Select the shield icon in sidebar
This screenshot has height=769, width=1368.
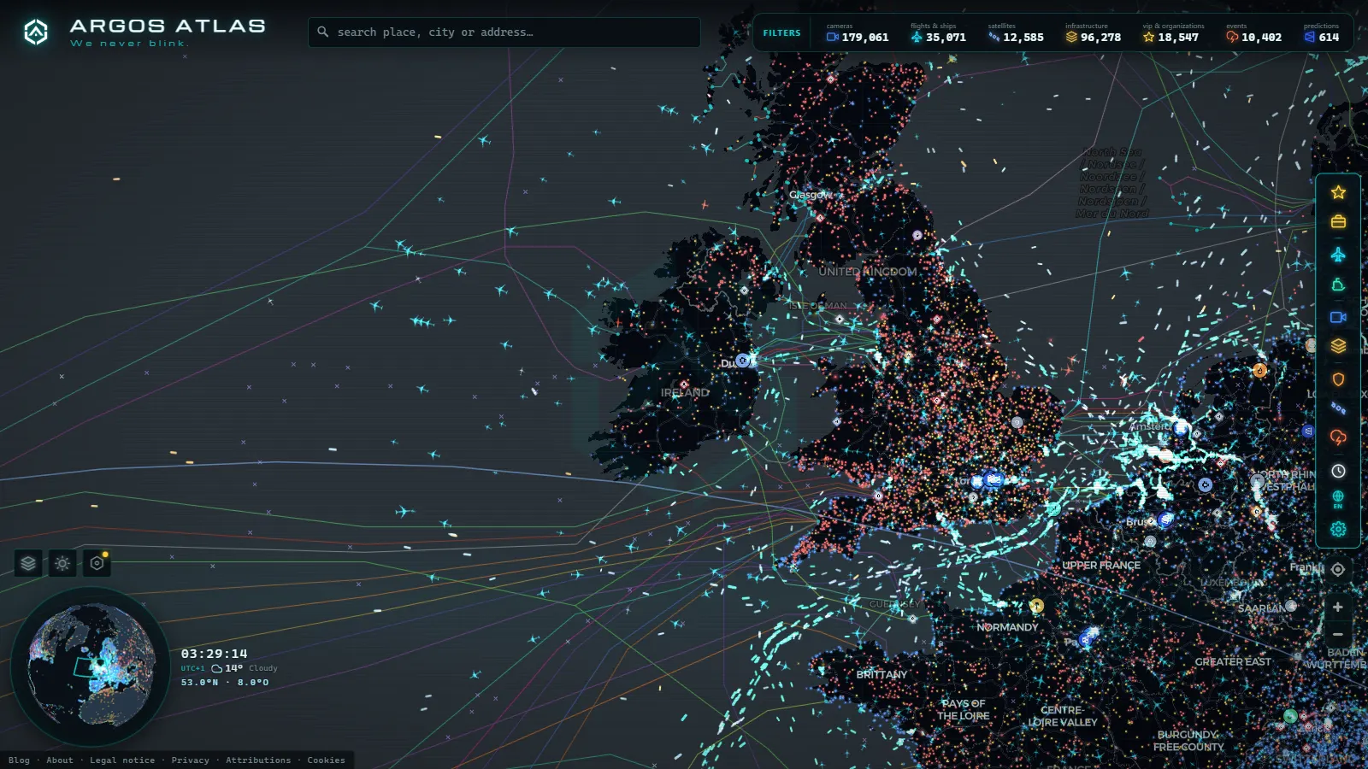pos(1338,379)
